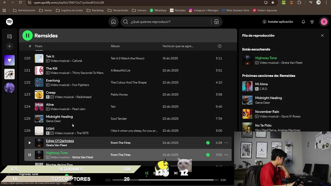Open Tek It song title
The width and height of the screenshot is (331, 186).
[50, 56]
